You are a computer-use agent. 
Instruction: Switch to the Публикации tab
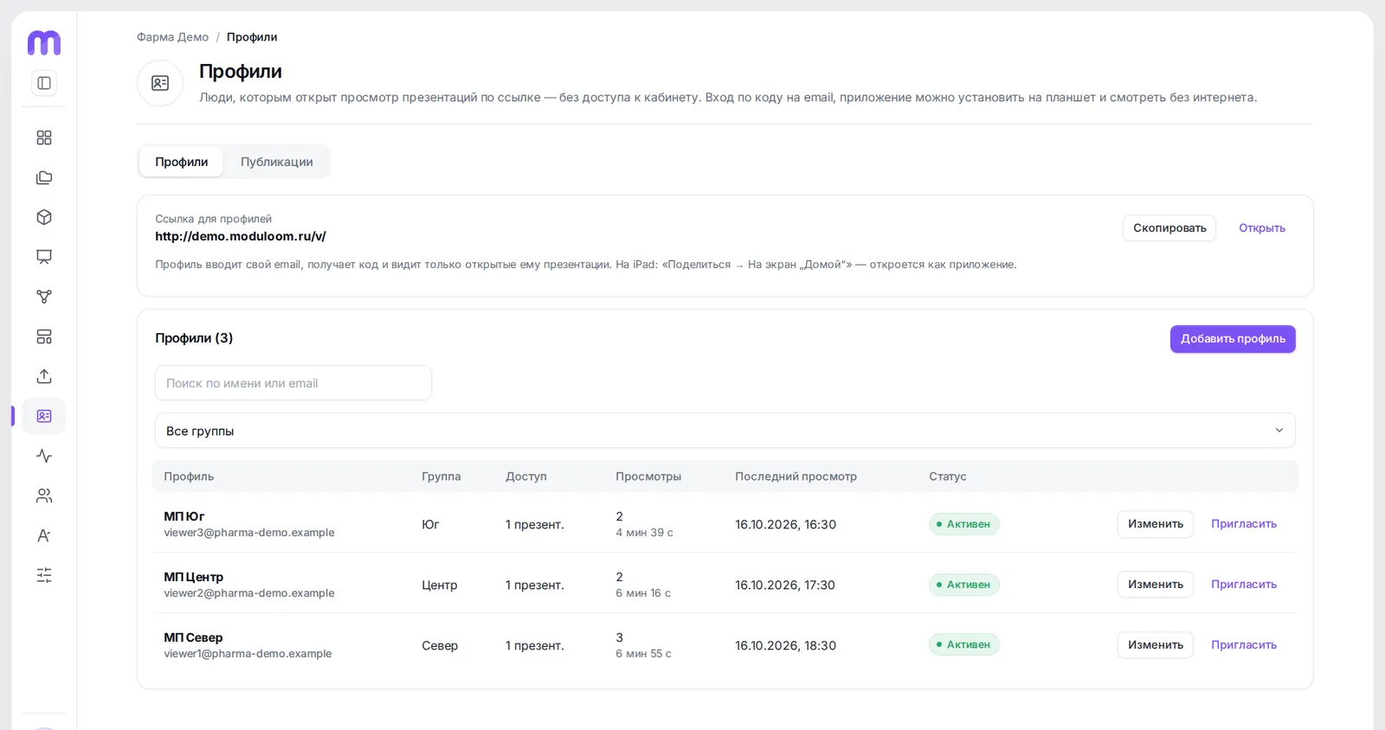[x=277, y=162]
